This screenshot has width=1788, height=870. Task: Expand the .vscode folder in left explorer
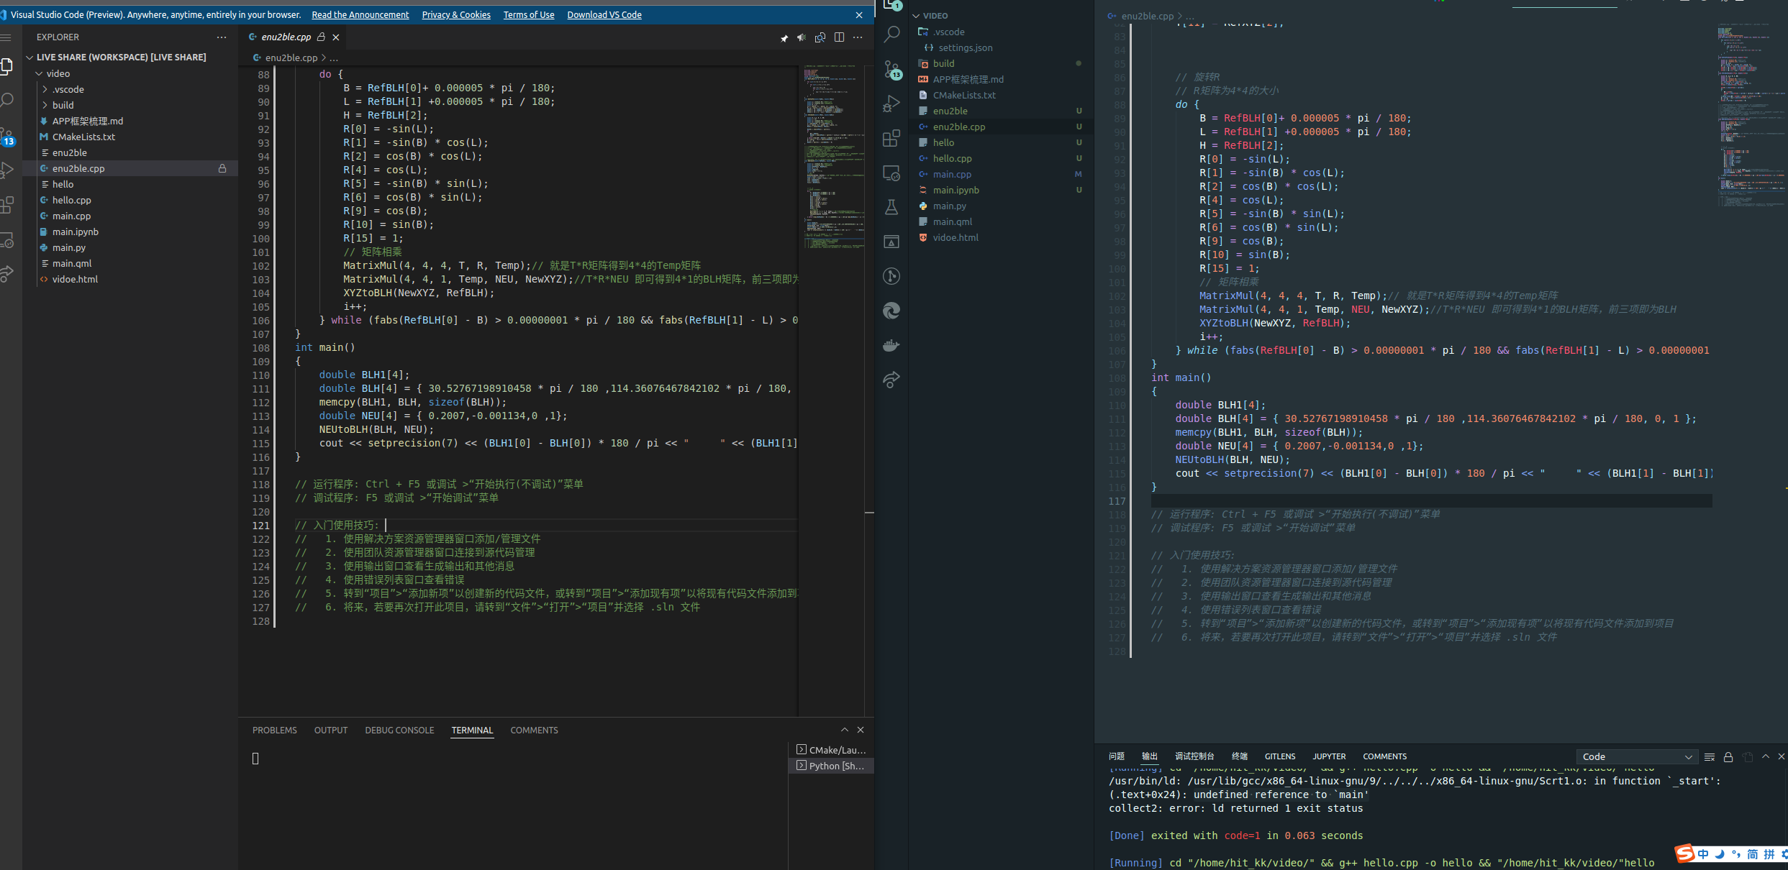(68, 89)
